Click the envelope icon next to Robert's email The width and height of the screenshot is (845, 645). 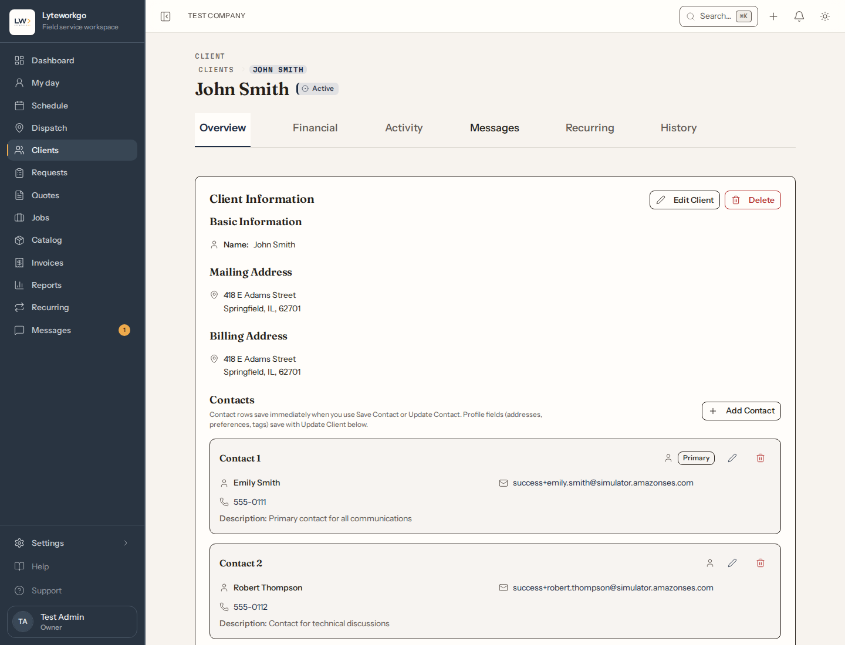[503, 588]
